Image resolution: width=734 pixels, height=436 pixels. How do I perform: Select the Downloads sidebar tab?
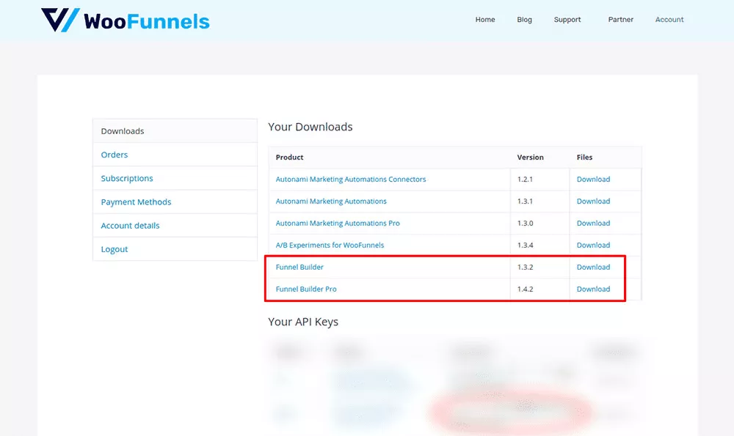123,131
